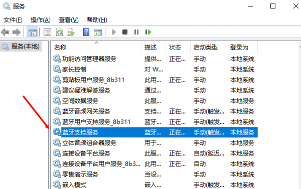301x189 pixels.
Task: Click 用于... description of 立体音频组合器服务
Action: (x=153, y=143)
